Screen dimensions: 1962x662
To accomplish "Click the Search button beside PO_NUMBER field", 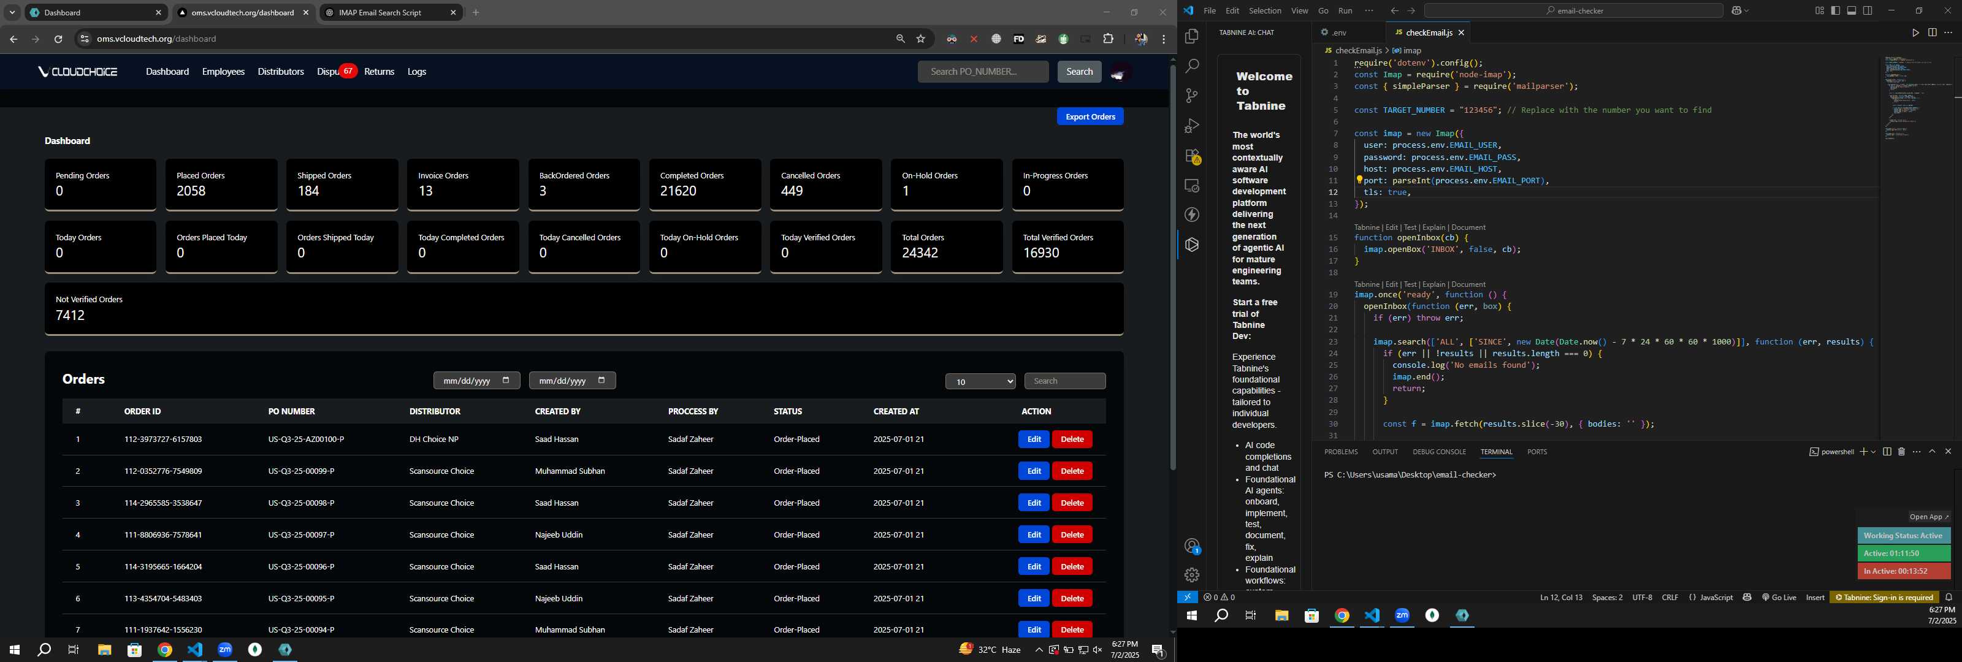I will (1078, 72).
